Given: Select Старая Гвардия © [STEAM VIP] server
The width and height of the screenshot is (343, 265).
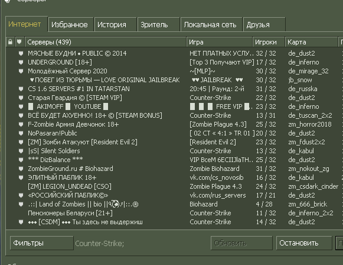Looking at the screenshot, I should [x=75, y=98].
